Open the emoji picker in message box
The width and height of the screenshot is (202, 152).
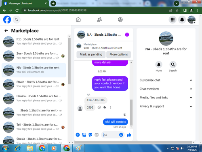121,135
